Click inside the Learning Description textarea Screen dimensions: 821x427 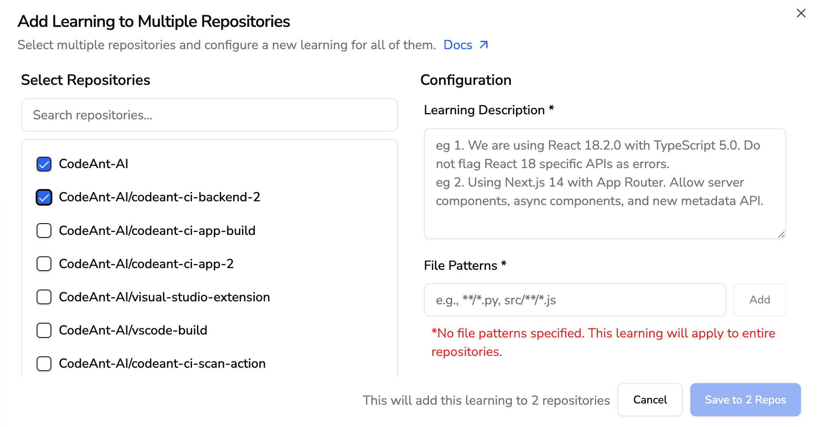tap(604, 184)
